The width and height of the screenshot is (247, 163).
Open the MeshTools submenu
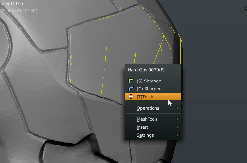point(147,119)
